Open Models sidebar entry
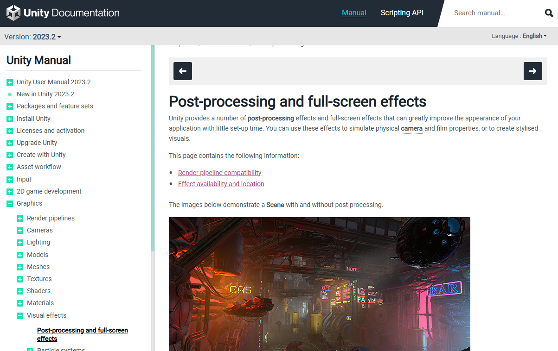The height and width of the screenshot is (351, 558). (x=38, y=255)
